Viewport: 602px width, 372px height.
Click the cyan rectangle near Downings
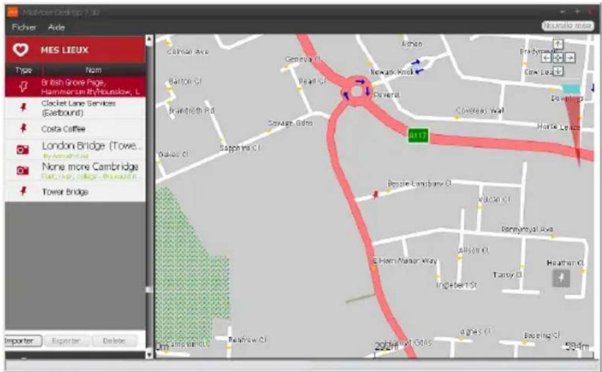click(571, 89)
